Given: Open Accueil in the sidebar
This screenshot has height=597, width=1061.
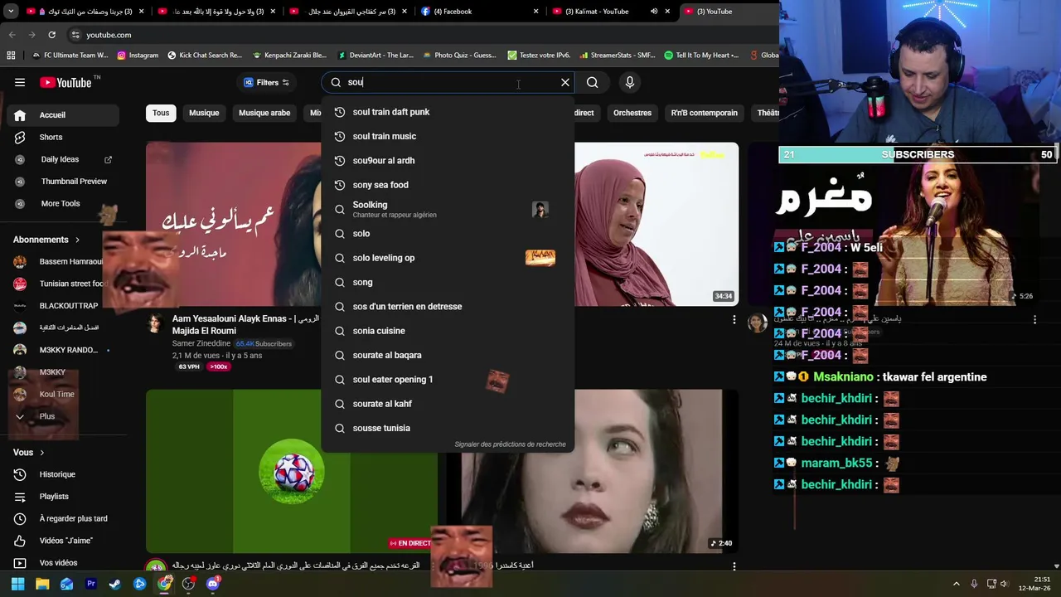Looking at the screenshot, I should (x=64, y=115).
